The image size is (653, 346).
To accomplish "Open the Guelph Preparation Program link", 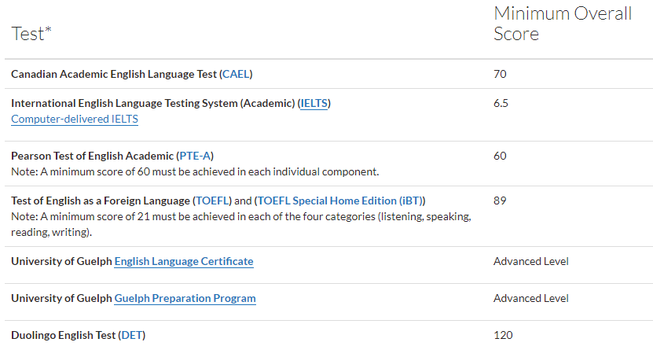I will pos(185,299).
